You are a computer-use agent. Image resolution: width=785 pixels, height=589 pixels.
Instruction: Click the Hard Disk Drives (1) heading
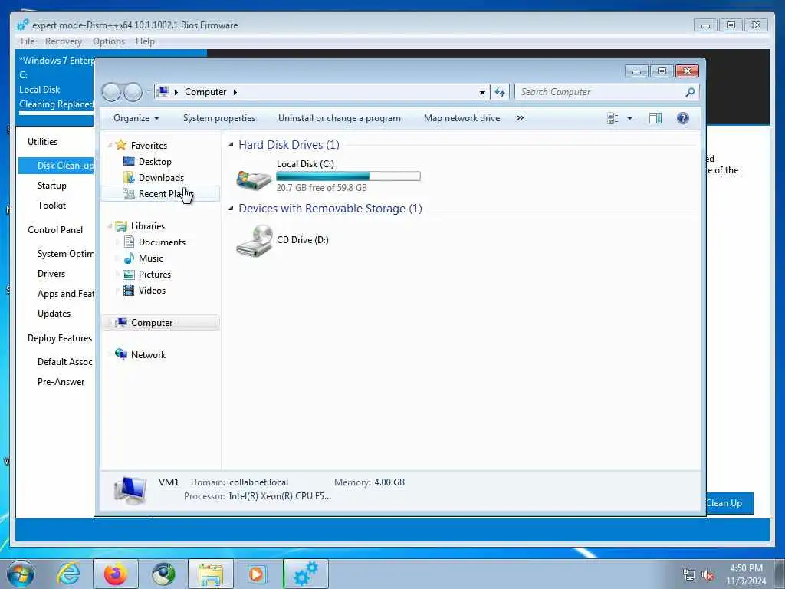pos(289,145)
